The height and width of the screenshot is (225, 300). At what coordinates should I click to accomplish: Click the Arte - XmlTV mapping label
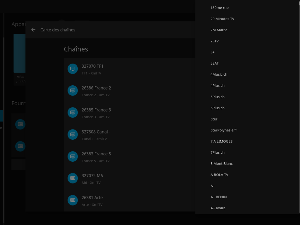point(92,205)
